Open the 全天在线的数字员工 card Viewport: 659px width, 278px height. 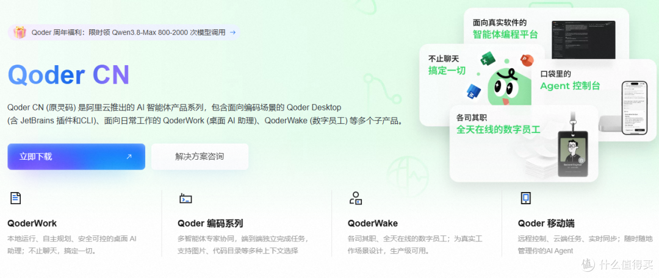click(x=524, y=144)
